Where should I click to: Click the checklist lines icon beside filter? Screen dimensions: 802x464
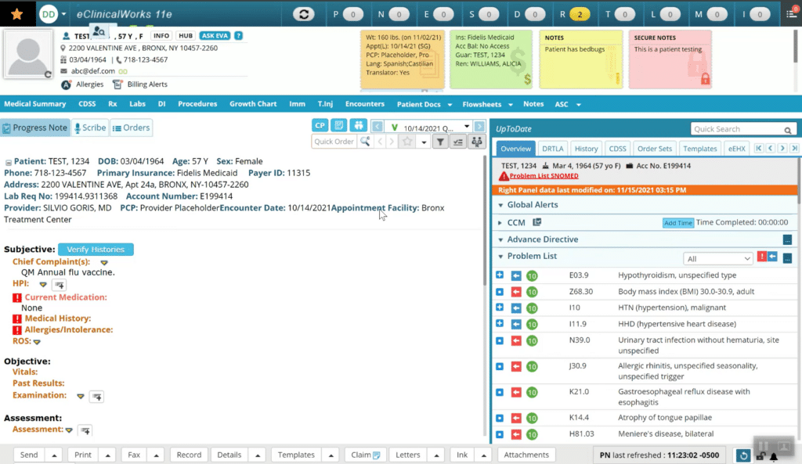[457, 142]
